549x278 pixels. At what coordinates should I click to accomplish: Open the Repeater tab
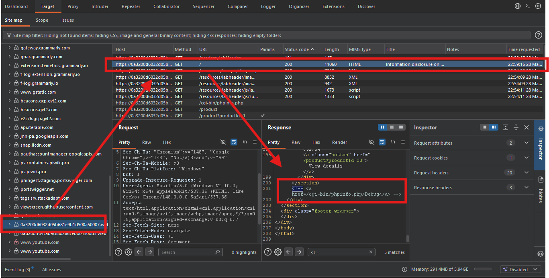(131, 6)
